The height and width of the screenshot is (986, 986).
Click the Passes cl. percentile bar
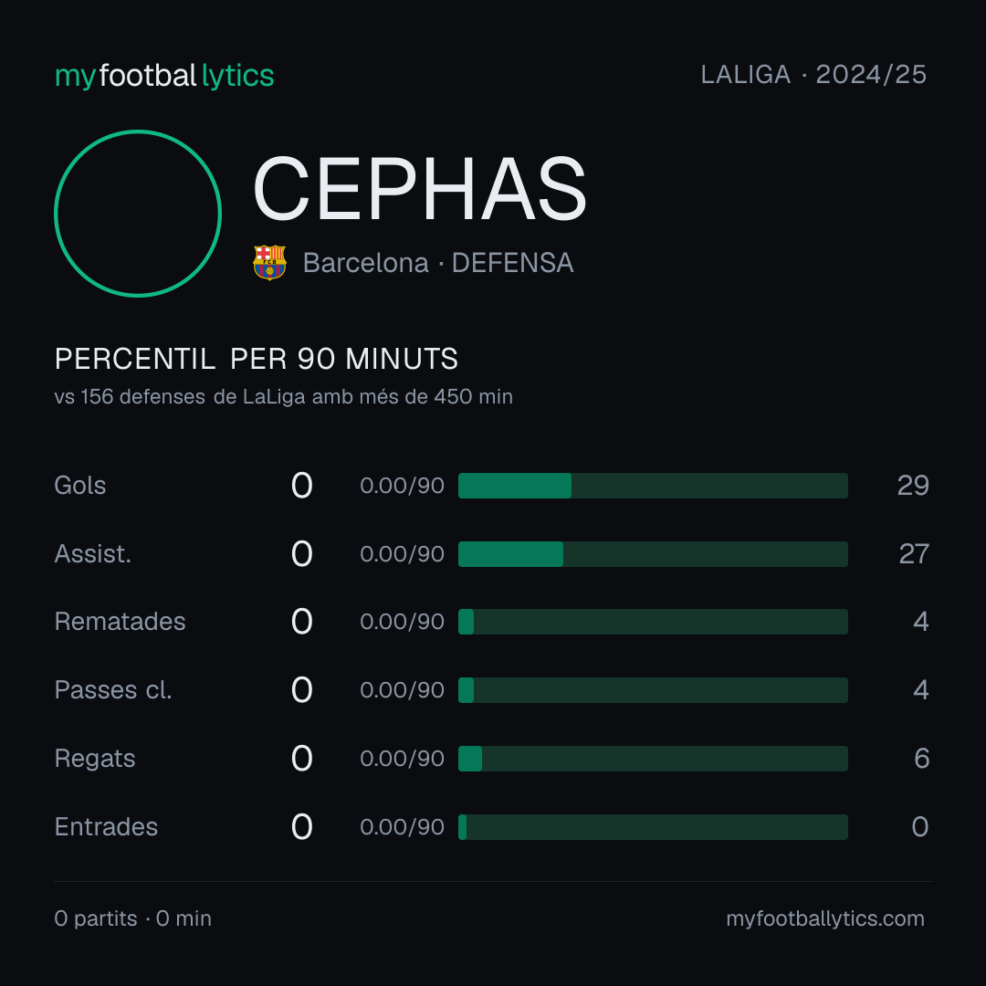click(x=653, y=690)
